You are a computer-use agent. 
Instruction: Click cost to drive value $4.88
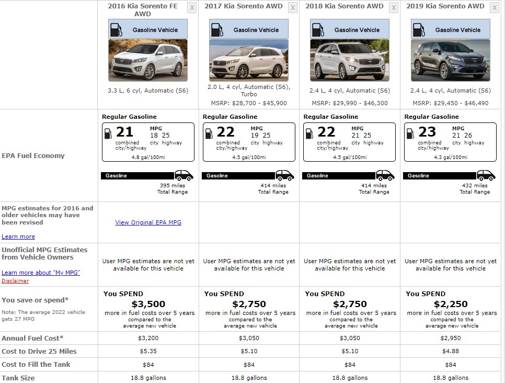coord(451,352)
